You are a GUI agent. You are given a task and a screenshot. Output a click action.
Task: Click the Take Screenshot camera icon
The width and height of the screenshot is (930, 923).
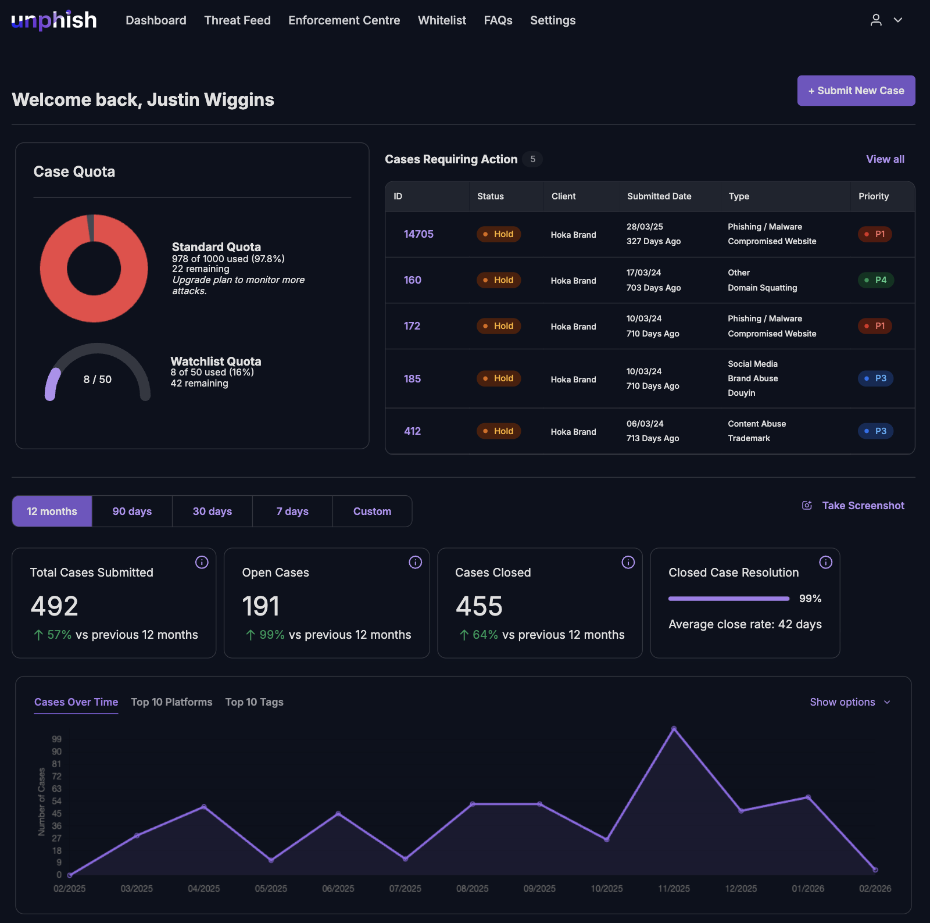[806, 505]
